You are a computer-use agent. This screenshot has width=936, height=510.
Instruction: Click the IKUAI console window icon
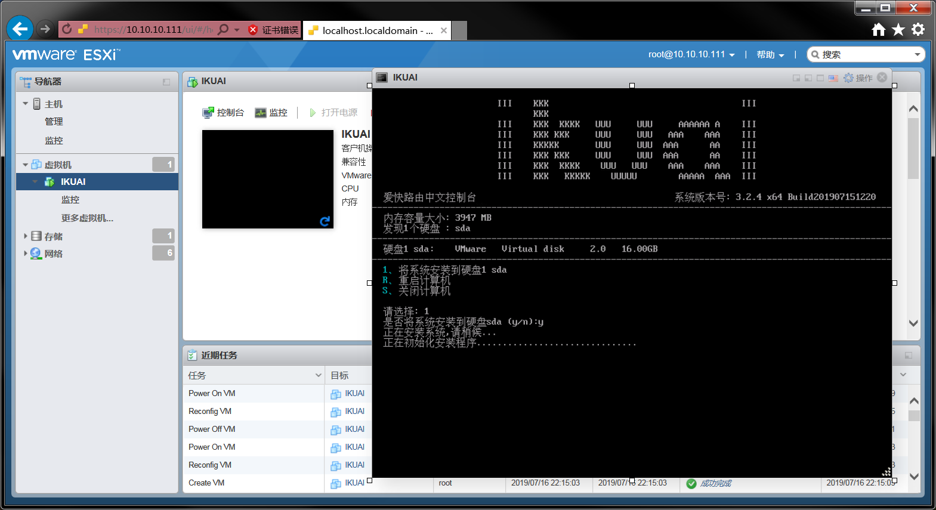click(382, 78)
